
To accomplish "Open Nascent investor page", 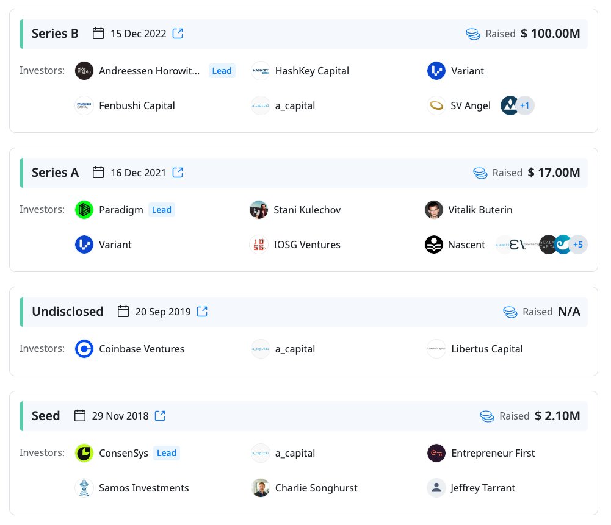I will click(466, 245).
